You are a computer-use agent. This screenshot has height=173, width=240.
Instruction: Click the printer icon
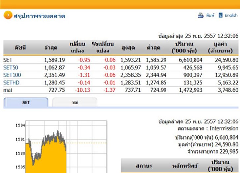click(201, 15)
